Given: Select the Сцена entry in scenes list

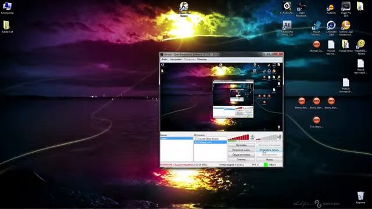Looking at the screenshot, I should click(177, 138).
